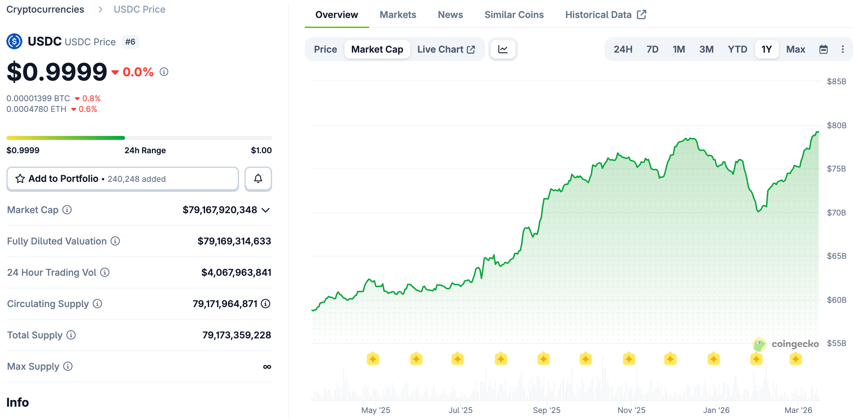Click info icon beside Circulating Supply value
The width and height of the screenshot is (855, 419).
point(266,304)
